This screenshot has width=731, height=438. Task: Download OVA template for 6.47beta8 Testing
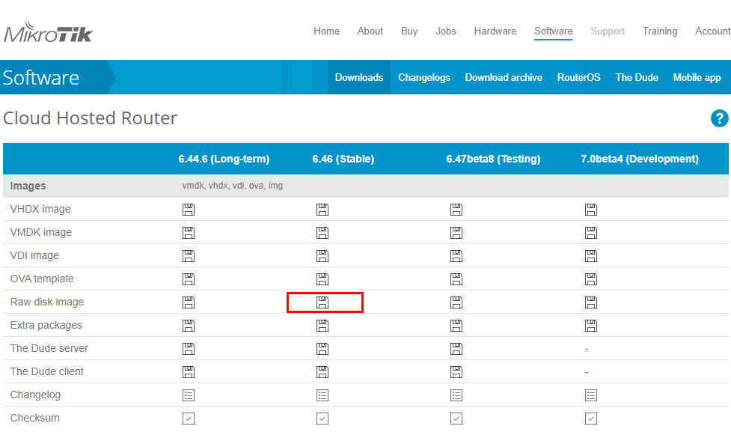pos(456,279)
